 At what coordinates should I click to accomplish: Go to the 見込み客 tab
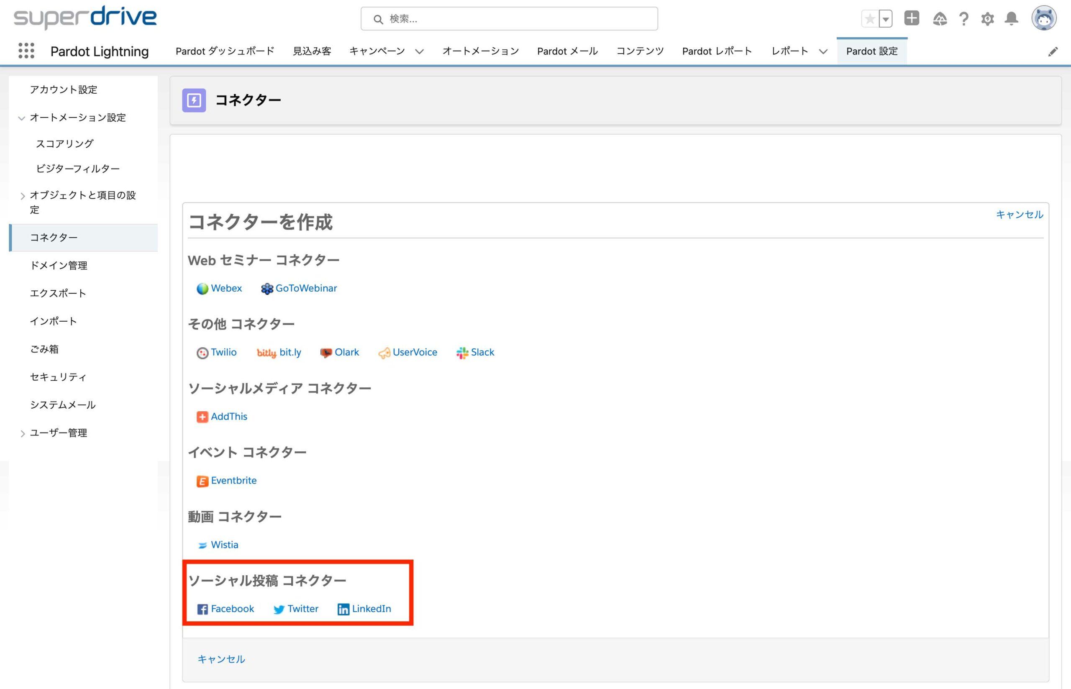click(x=312, y=51)
